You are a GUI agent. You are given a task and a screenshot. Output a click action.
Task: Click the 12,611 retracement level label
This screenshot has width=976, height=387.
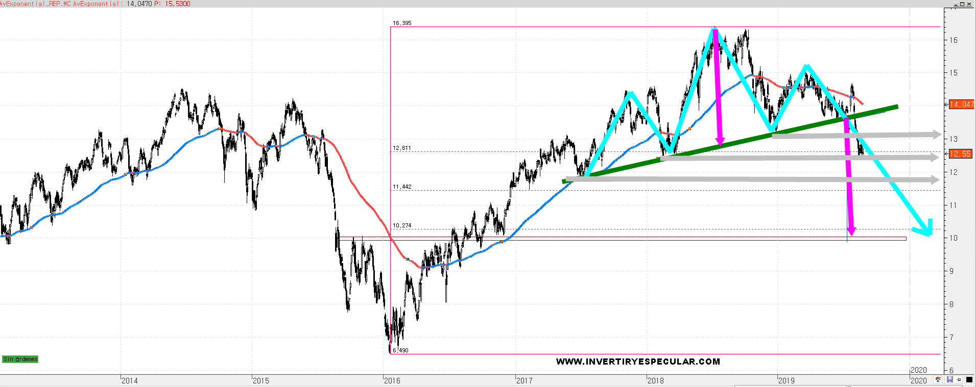[402, 148]
